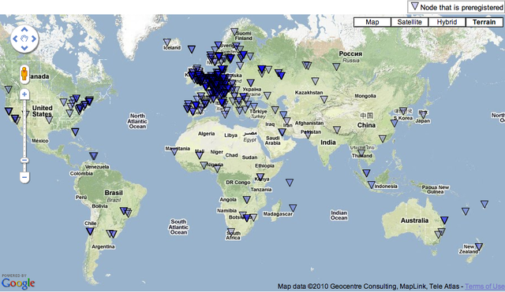Pan the map left with arrow control
This screenshot has width=505, height=292.
15,39
